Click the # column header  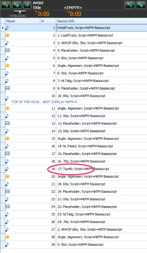click(48, 21)
